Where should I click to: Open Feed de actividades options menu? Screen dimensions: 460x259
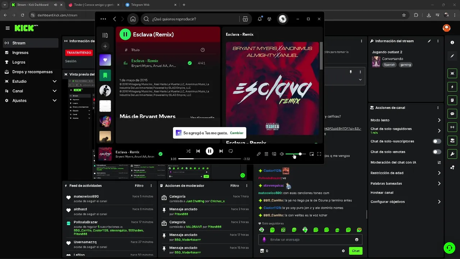click(151, 186)
